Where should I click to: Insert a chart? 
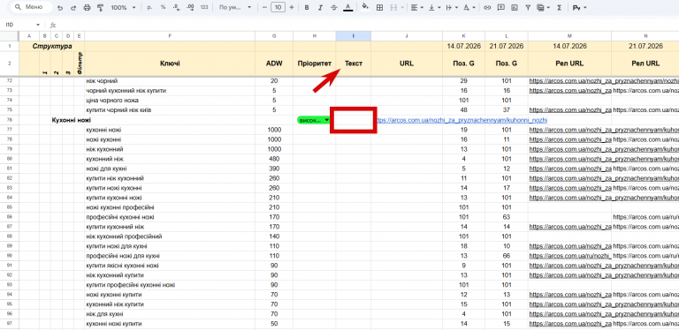pos(515,7)
